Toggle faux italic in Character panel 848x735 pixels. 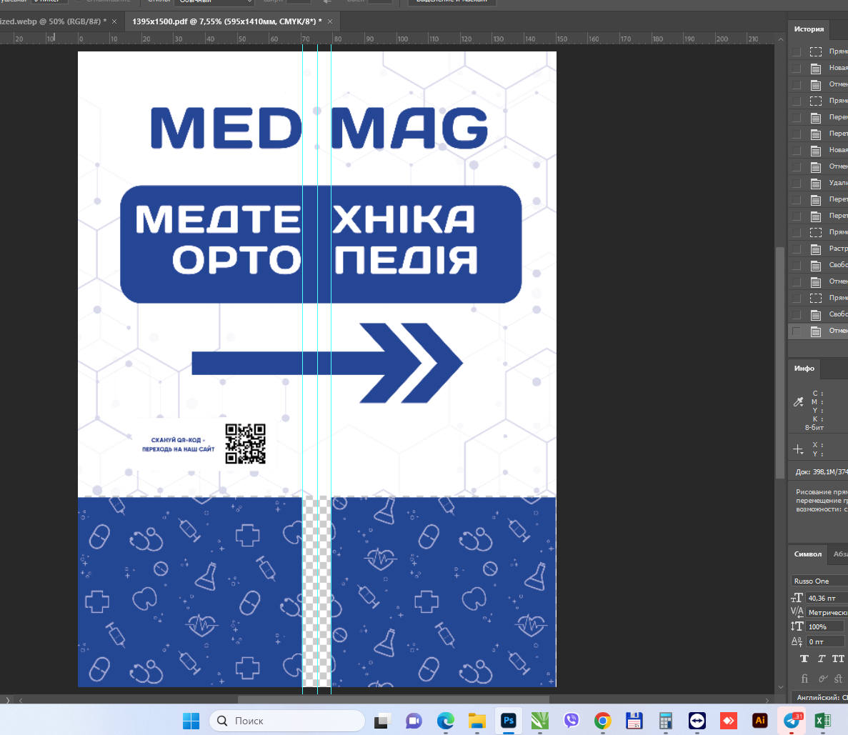pos(821,658)
